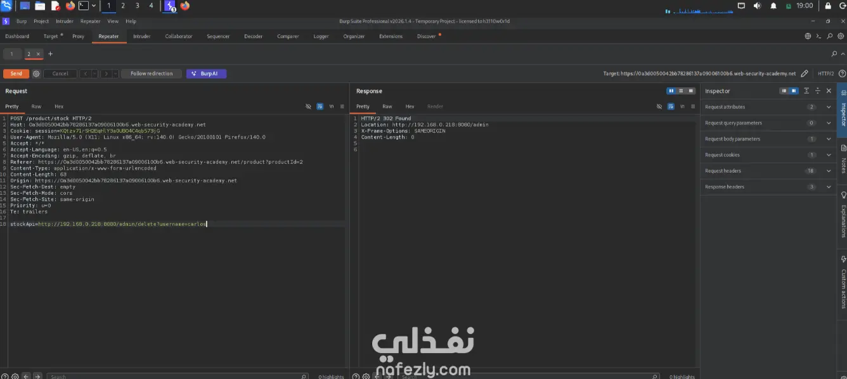The height and width of the screenshot is (379, 847).
Task: Toggle line wrap in Response editor
Action: click(x=671, y=106)
